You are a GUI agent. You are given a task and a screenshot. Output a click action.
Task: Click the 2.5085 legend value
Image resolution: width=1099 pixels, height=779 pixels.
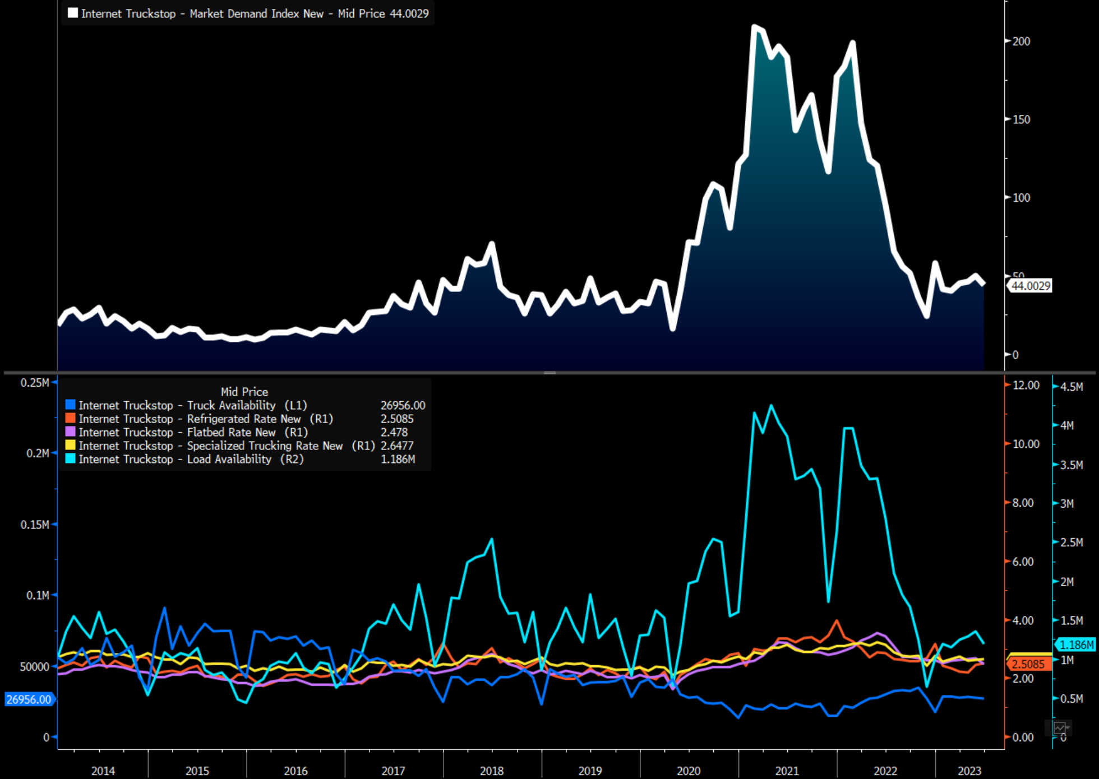pyautogui.click(x=397, y=419)
